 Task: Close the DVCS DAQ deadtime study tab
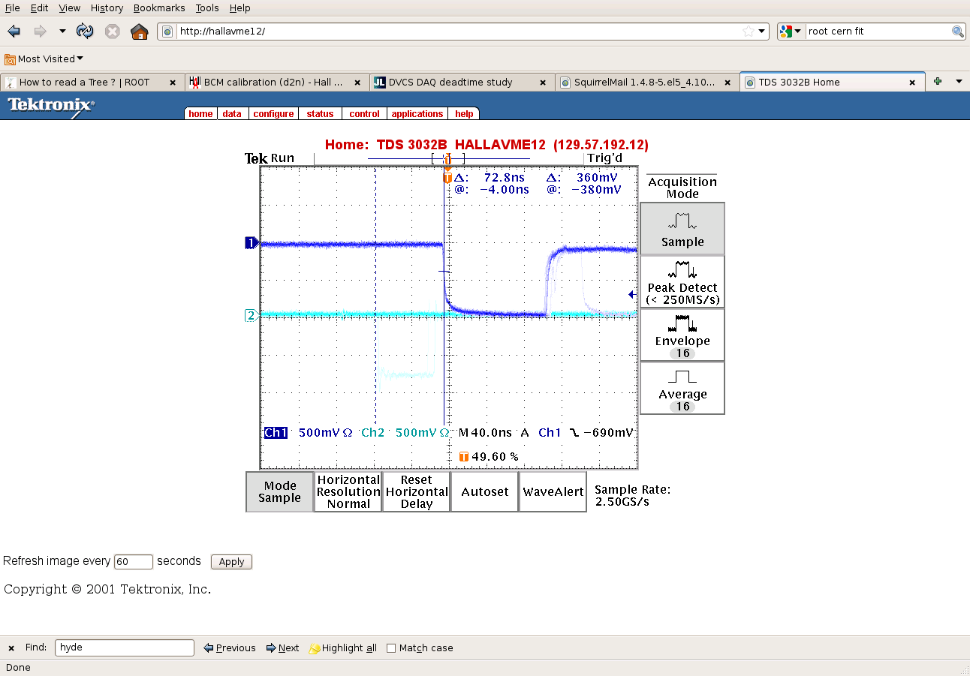542,83
